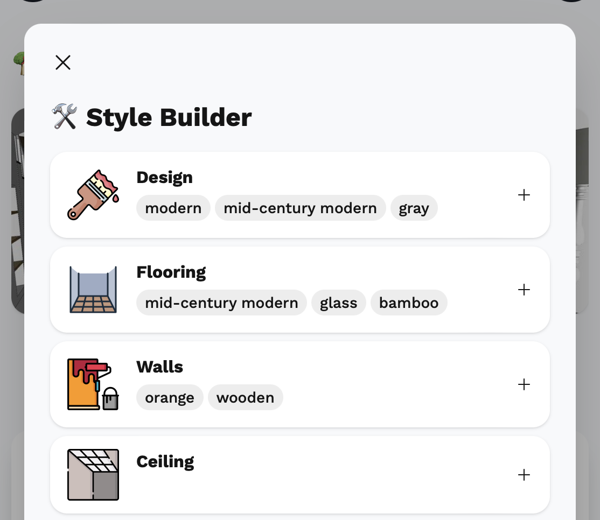Expand Ceiling options with plus

524,475
